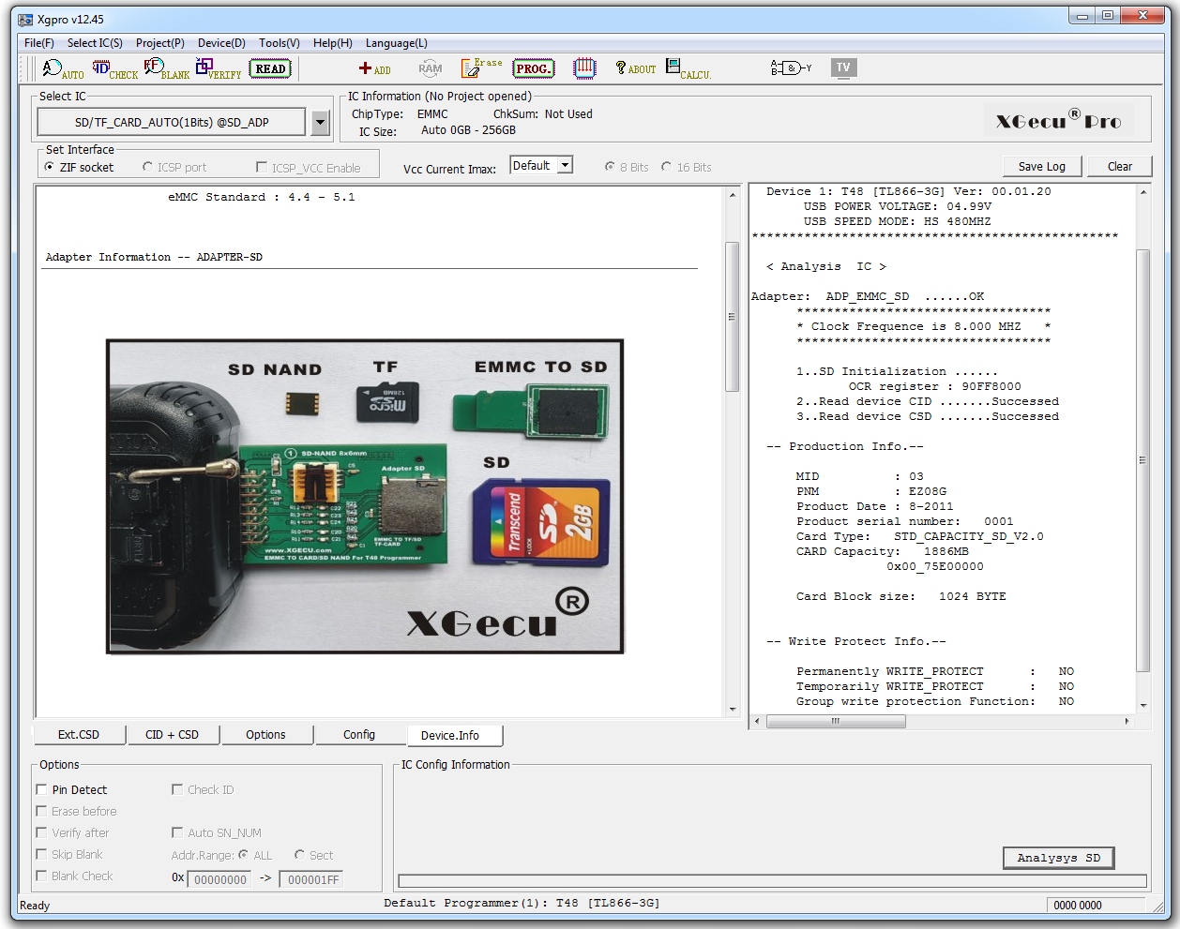Viewport: 1180px width, 929px height.
Task: Open the RAM test toolbar icon
Action: point(431,68)
